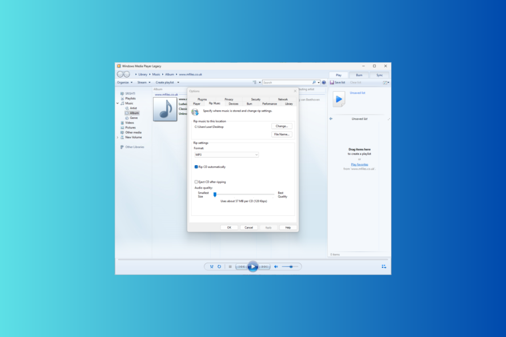Skip to the previous track

coord(242,267)
